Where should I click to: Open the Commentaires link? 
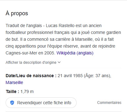(x=109, y=103)
